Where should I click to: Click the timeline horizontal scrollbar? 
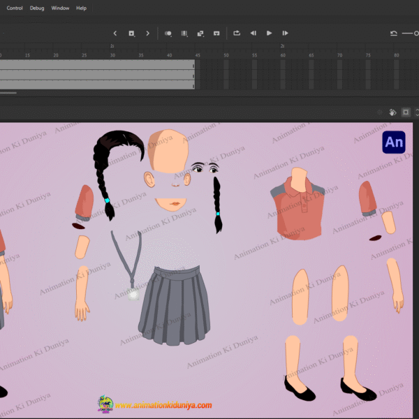tap(8, 93)
